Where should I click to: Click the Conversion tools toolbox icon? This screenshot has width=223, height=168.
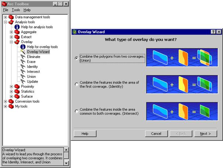[x=11, y=101]
